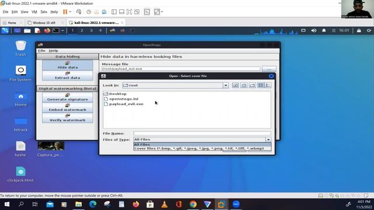Viewport: 374px width, 210px height.
Task: Click Create New Folder icon in dialog
Action: [252, 85]
